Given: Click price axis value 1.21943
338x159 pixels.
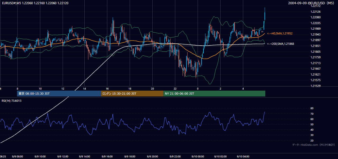Looking at the screenshot, I should coord(316,34).
